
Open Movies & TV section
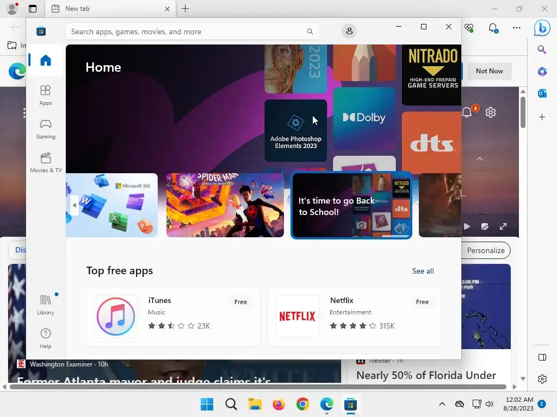pyautogui.click(x=46, y=162)
